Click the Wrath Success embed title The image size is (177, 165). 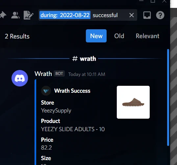[72, 91]
